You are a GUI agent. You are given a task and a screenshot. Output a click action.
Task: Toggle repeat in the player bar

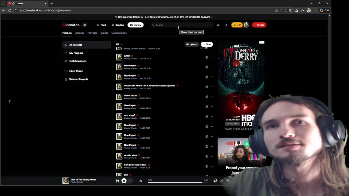[215, 180]
